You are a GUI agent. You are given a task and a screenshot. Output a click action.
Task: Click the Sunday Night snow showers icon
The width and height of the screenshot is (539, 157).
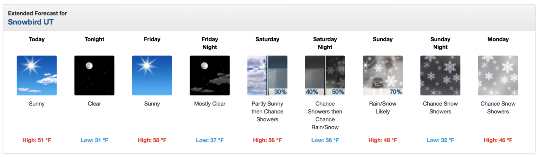pos(440,75)
